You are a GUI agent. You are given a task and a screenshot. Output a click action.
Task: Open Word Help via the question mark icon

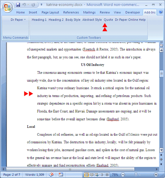pos(161,12)
